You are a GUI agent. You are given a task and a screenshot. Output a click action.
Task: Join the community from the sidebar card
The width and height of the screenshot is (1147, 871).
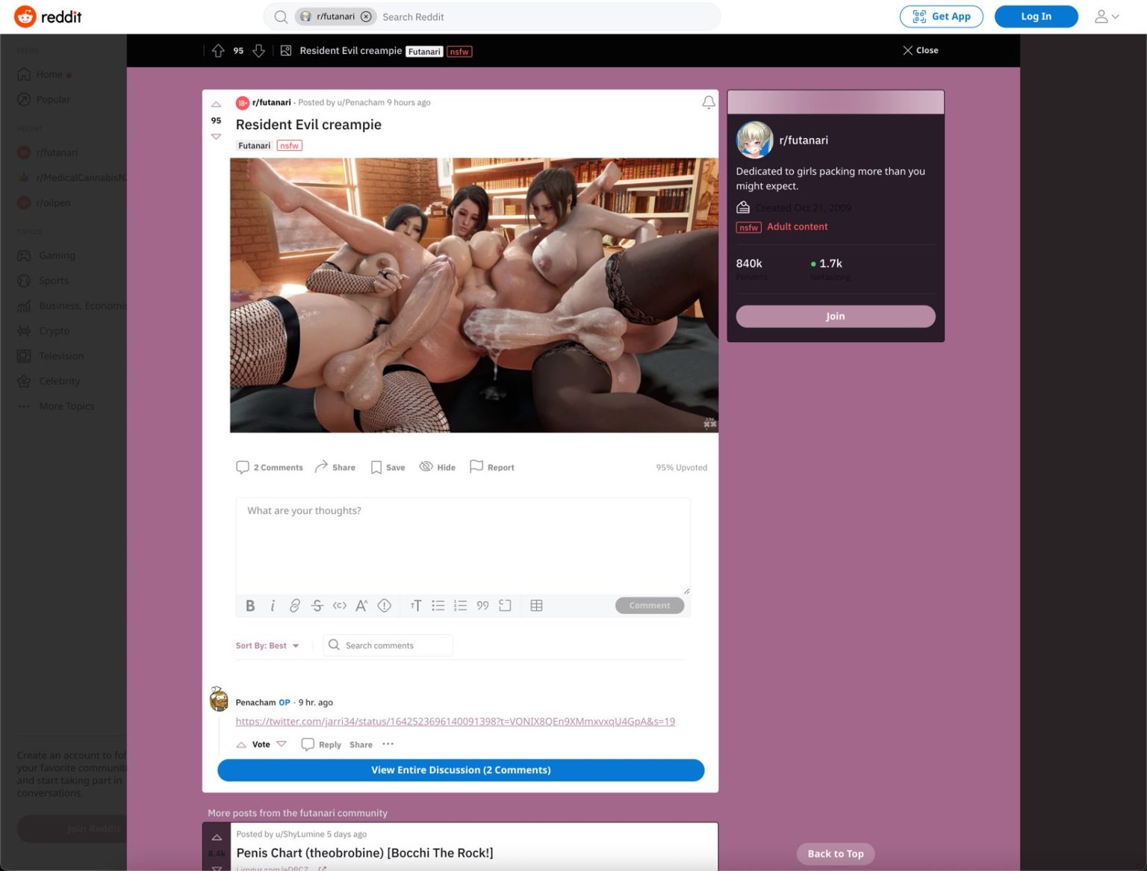pos(835,317)
